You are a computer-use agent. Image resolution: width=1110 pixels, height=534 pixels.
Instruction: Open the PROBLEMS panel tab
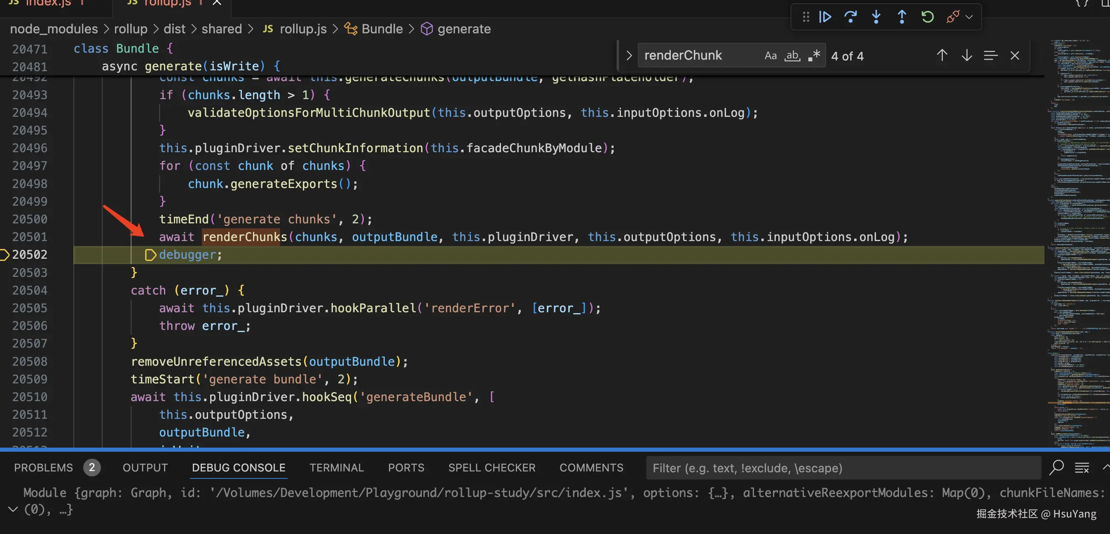(44, 468)
